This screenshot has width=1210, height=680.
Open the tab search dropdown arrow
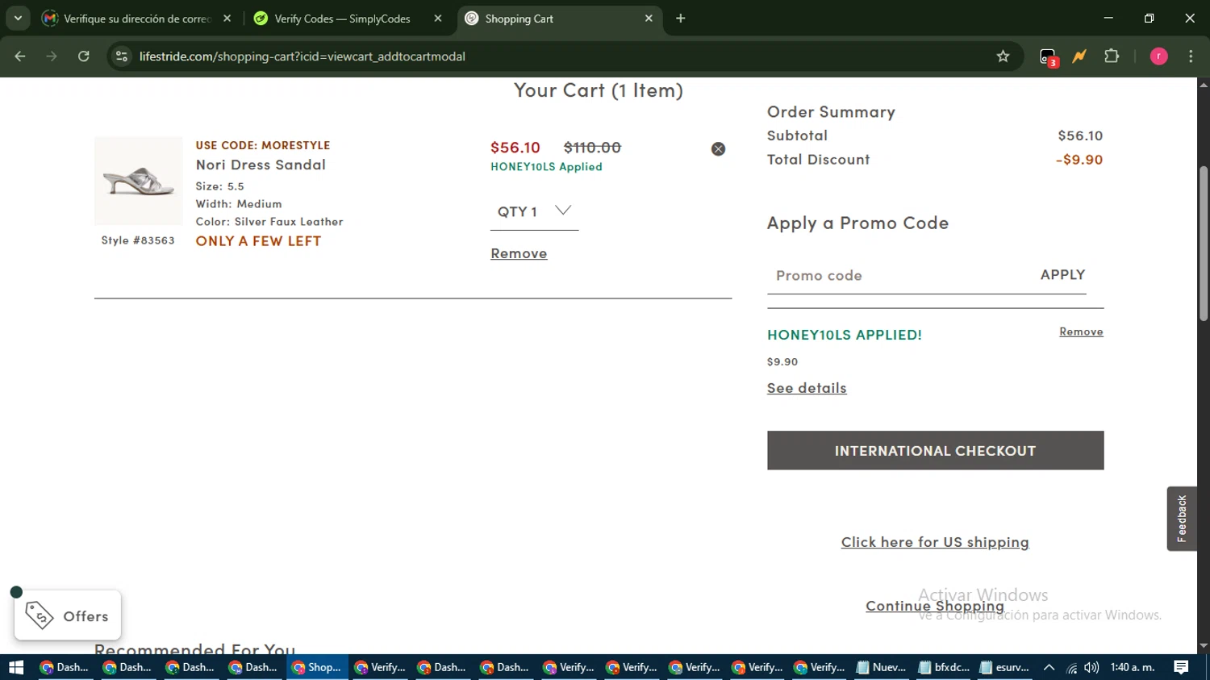click(18, 18)
